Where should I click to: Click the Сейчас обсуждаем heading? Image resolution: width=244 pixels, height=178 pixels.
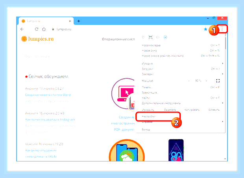coord(48,76)
